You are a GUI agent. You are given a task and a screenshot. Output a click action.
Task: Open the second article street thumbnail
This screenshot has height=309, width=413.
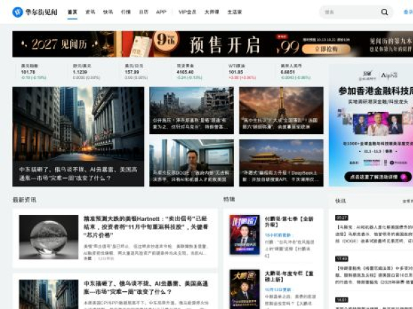click(x=48, y=295)
